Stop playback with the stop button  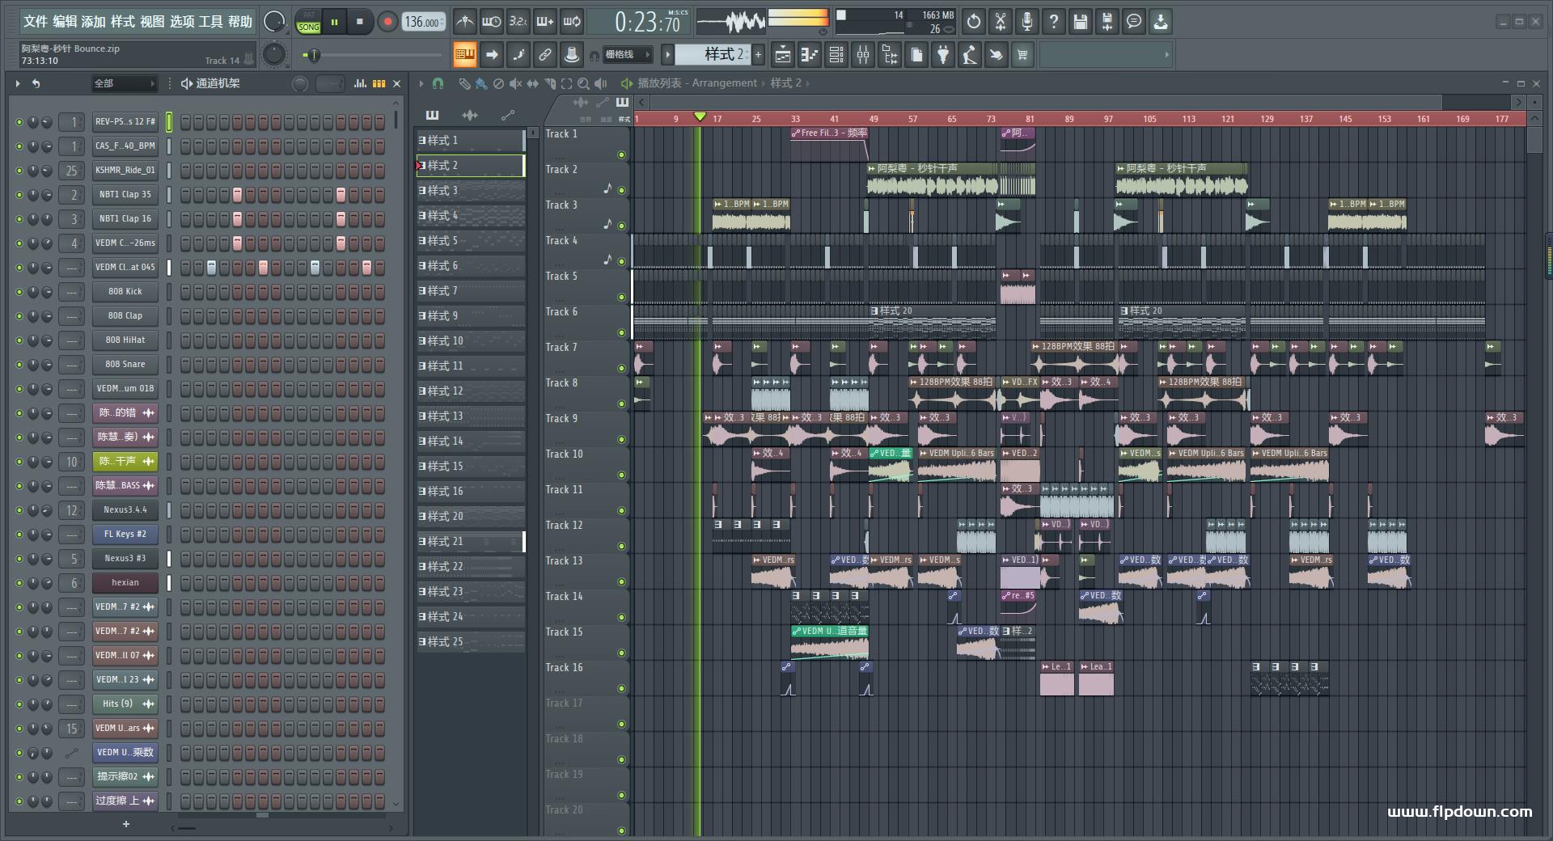(360, 22)
